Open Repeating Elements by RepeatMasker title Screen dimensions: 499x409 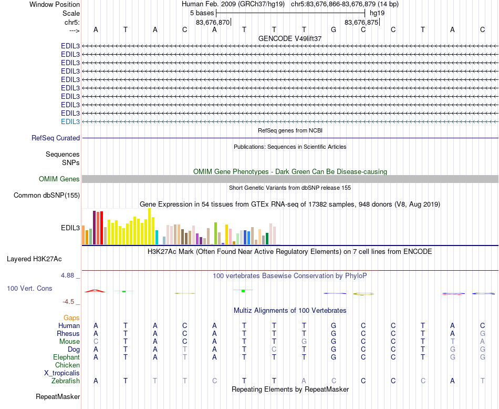(x=290, y=389)
